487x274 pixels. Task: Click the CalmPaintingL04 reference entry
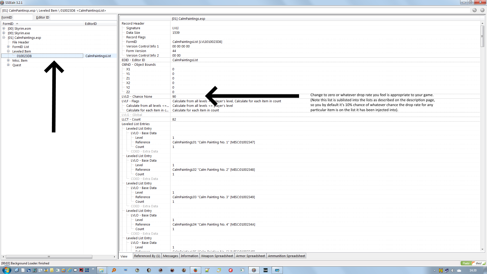click(x=214, y=224)
